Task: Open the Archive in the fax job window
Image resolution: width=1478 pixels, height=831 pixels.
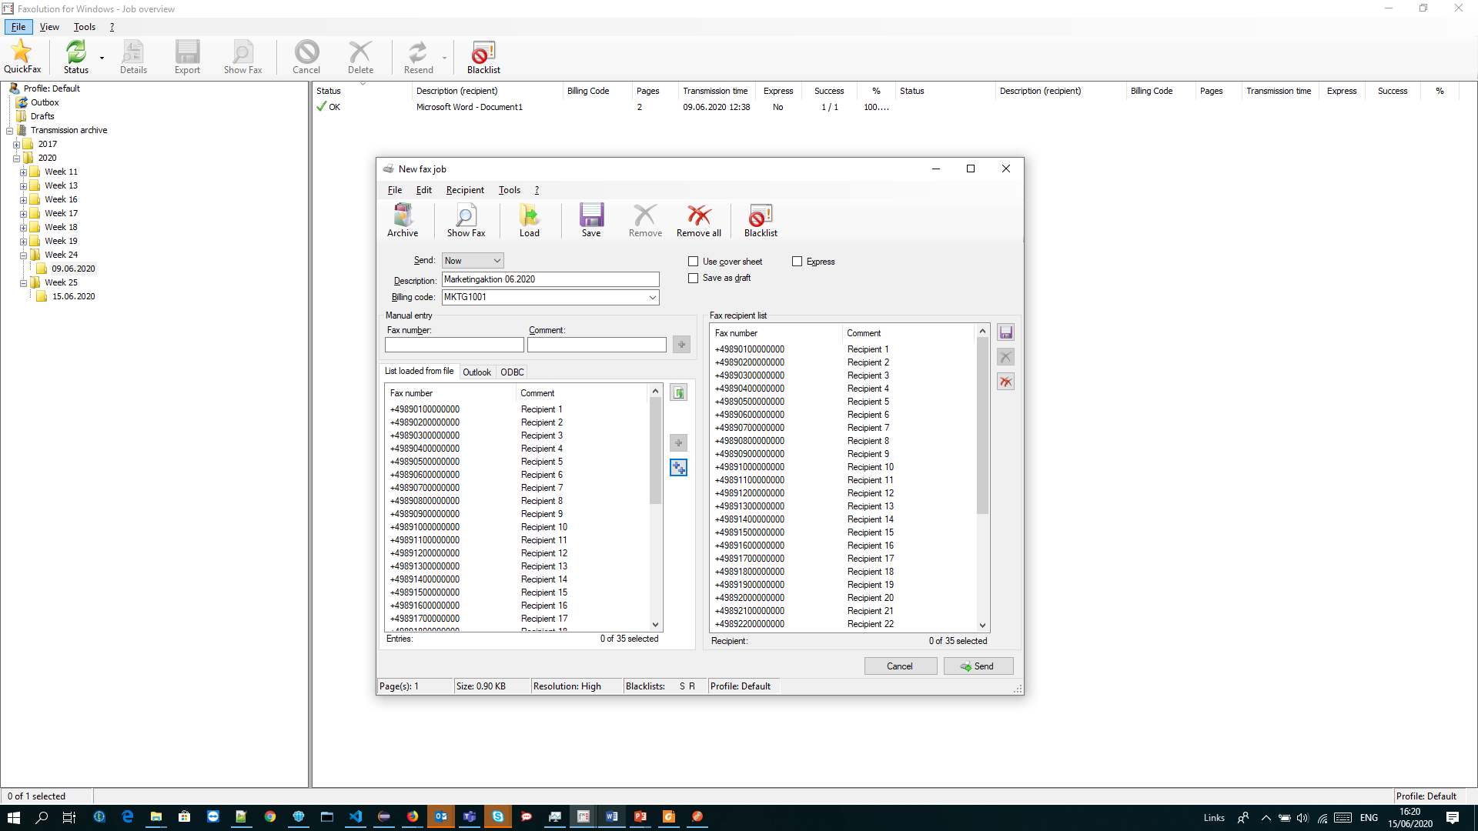Action: coord(403,220)
